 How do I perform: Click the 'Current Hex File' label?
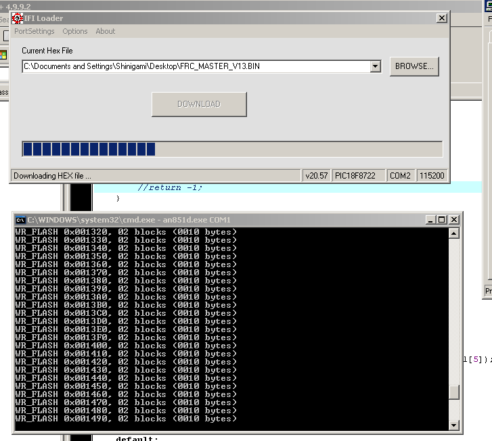47,51
